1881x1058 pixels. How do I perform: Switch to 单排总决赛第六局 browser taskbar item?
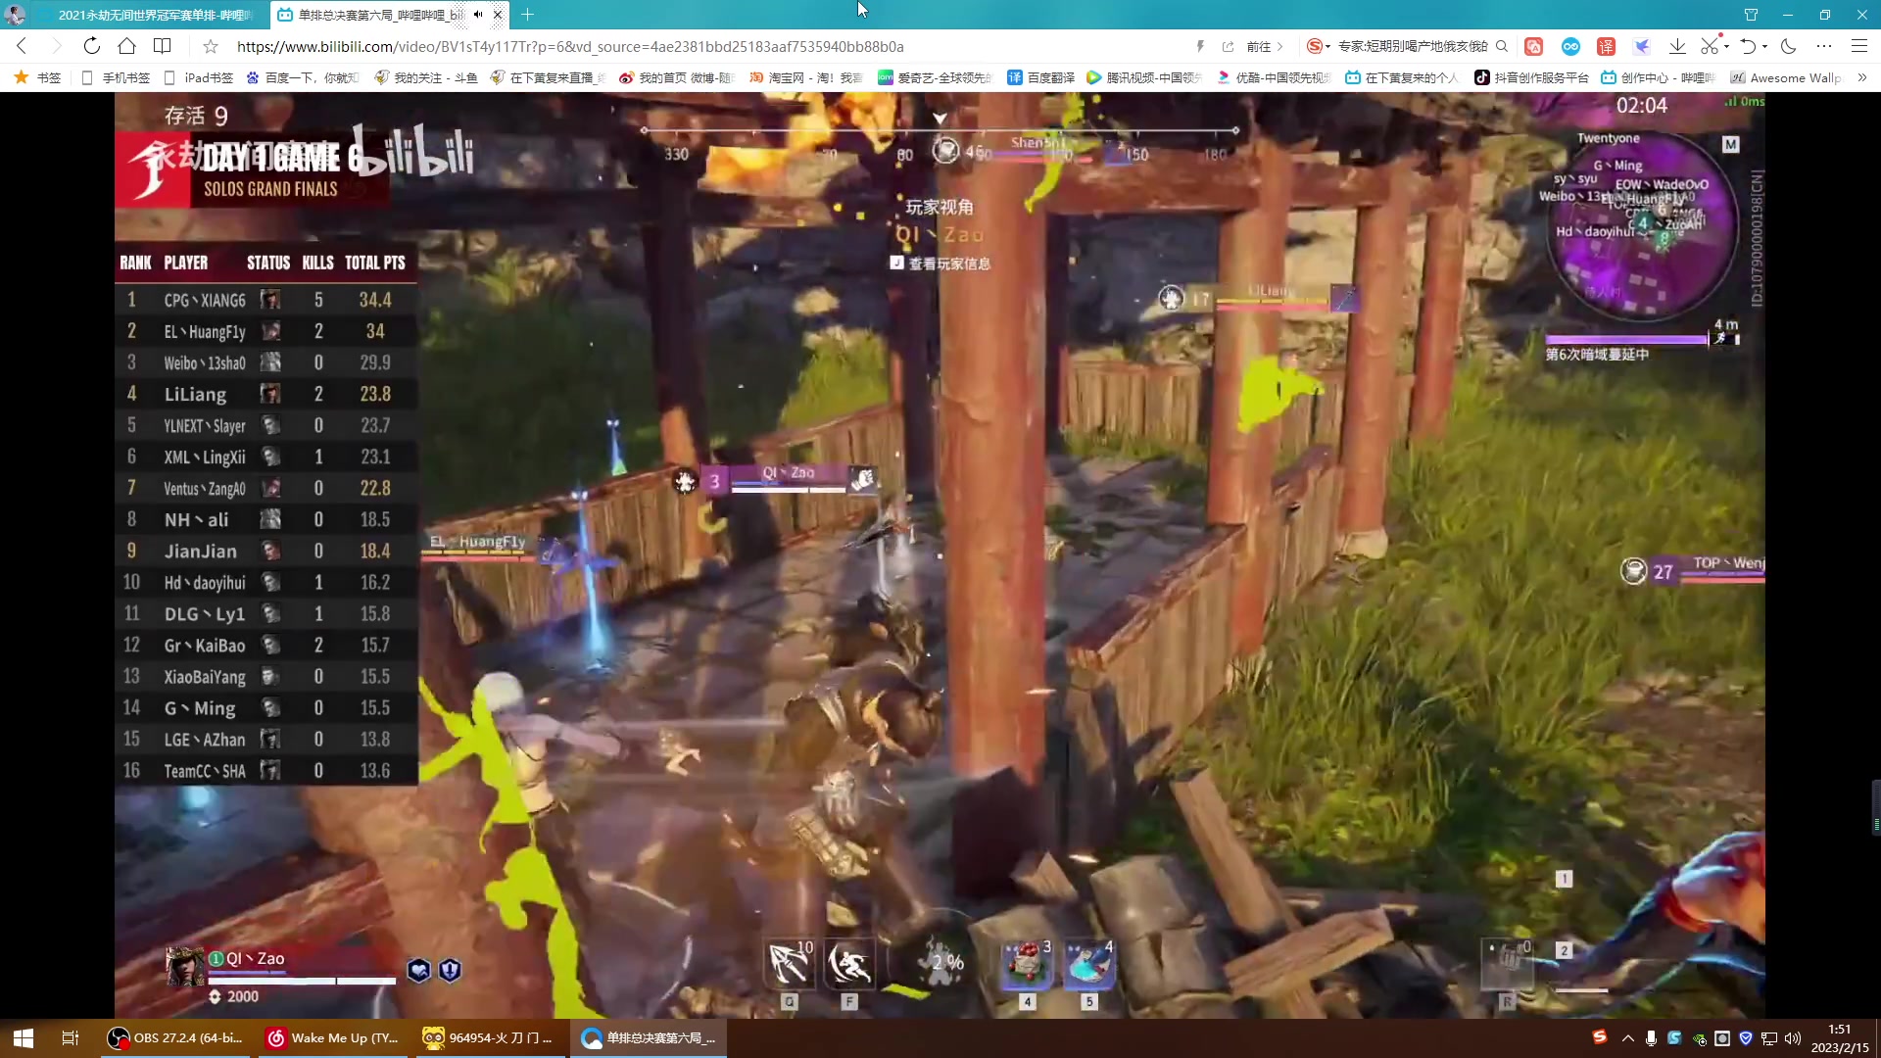[649, 1038]
